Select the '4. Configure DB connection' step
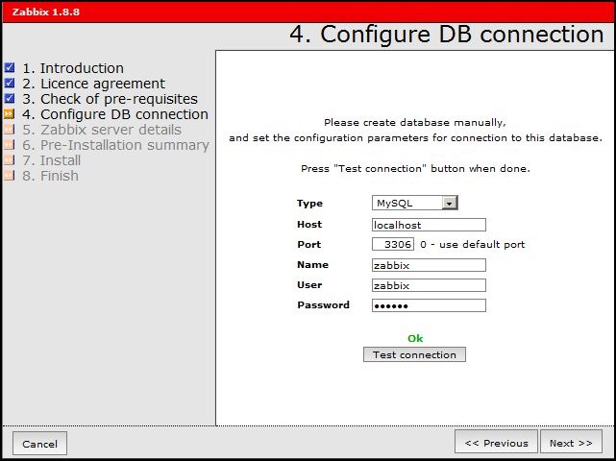616x461 pixels. click(115, 114)
